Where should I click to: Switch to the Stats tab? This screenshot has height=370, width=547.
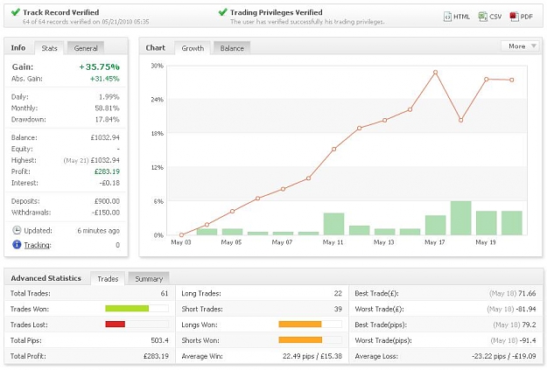[49, 48]
